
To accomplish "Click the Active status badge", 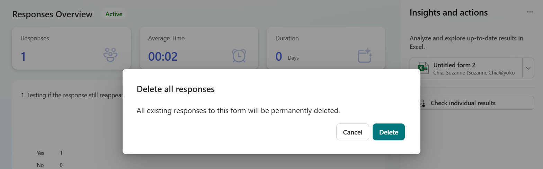I will 114,14.
